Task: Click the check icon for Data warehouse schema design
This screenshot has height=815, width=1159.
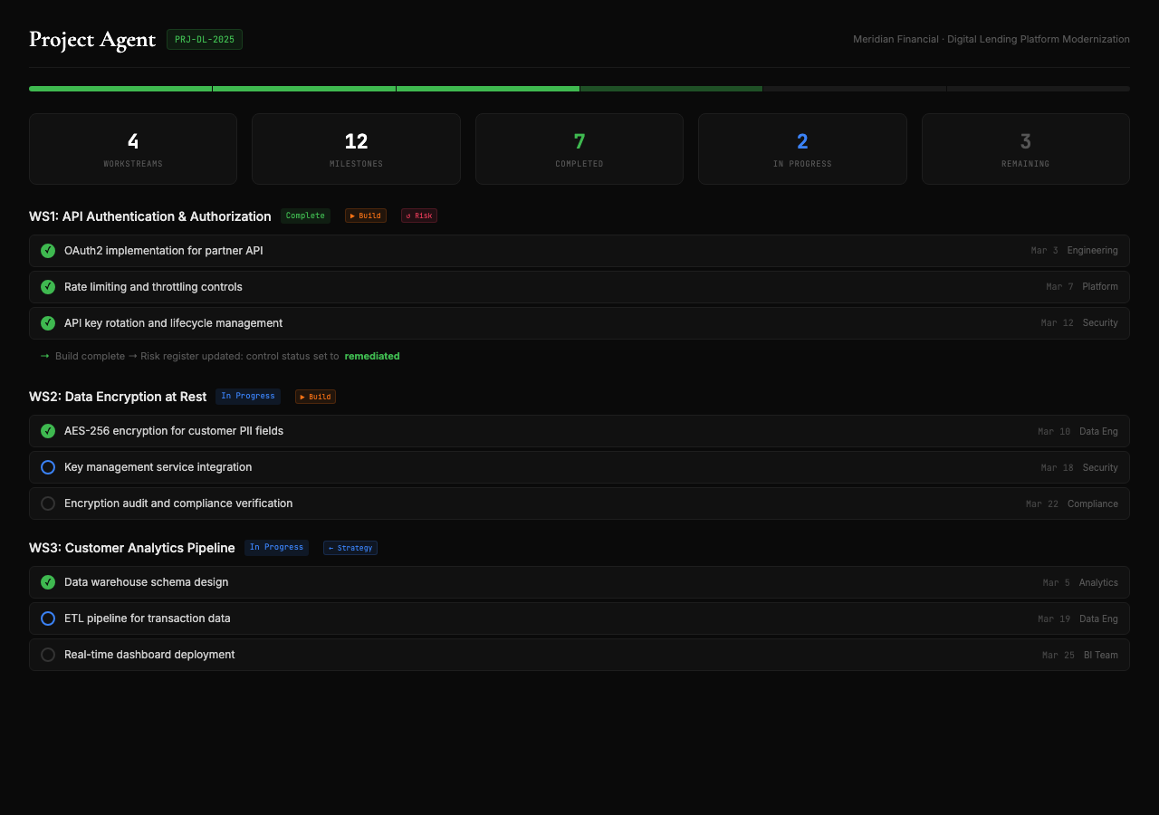Action: pos(48,582)
